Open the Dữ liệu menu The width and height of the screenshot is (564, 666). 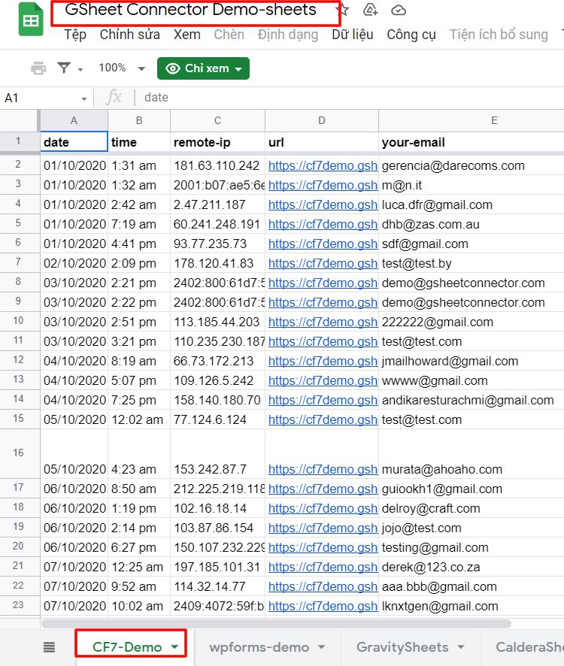point(352,35)
